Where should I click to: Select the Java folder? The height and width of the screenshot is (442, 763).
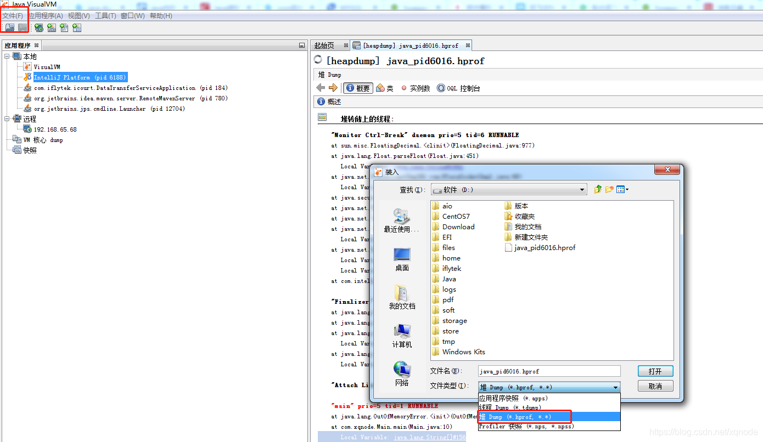point(444,279)
